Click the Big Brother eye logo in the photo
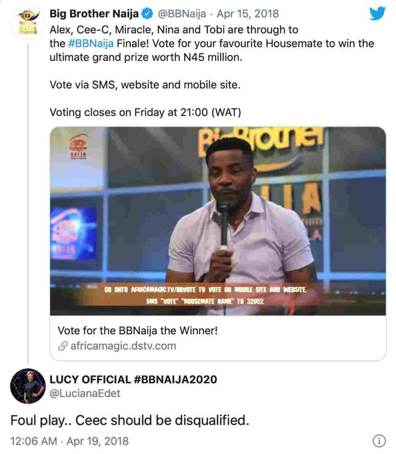Screen dimensions: 396x454 point(77,147)
